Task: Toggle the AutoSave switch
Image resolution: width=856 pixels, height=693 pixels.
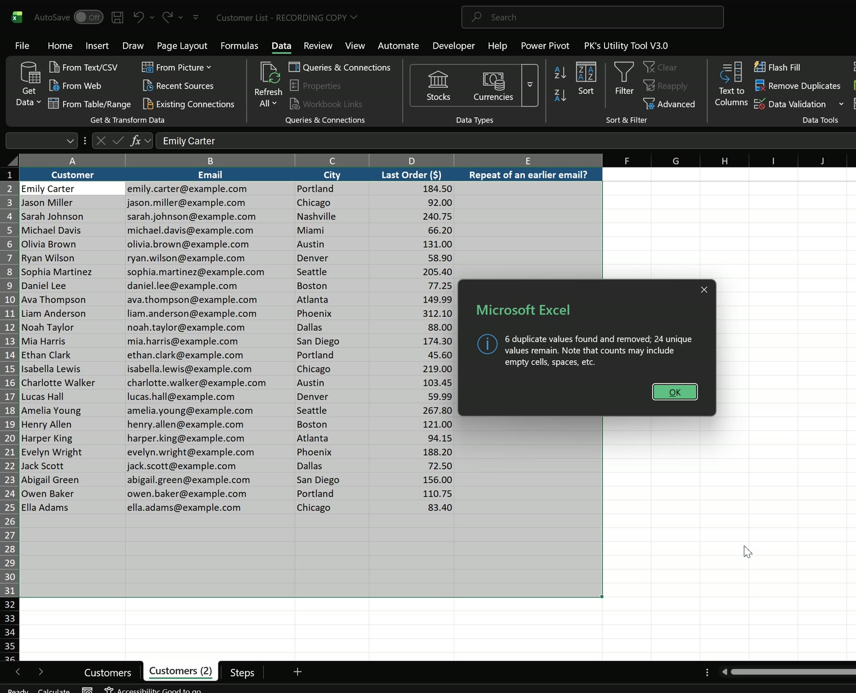Action: 88,17
